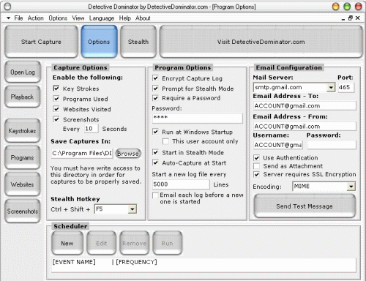The height and width of the screenshot is (281, 366).
Task: Click the screenshot interval seconds field
Action: tap(91, 129)
